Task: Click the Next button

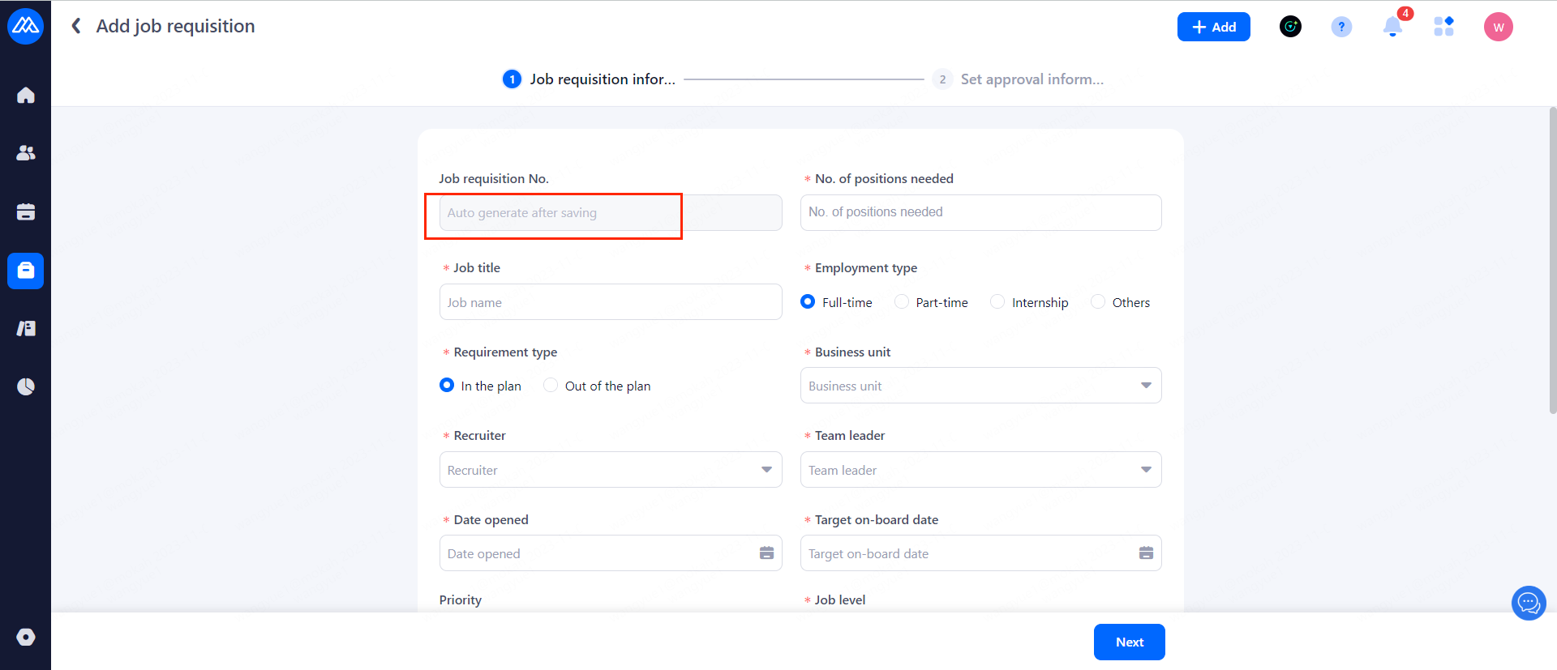Action: [x=1129, y=642]
